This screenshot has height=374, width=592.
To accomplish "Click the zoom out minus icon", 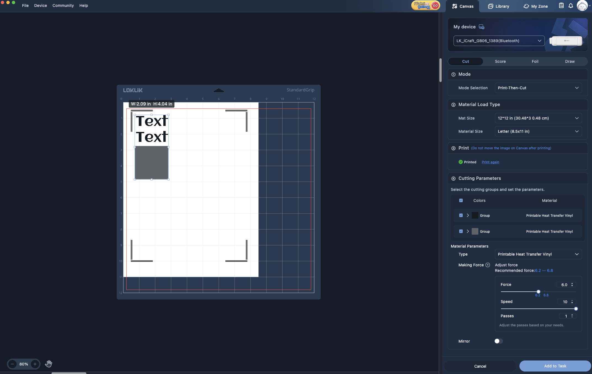I will point(12,364).
